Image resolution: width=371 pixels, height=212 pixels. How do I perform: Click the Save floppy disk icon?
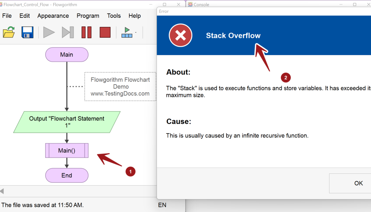point(28,33)
